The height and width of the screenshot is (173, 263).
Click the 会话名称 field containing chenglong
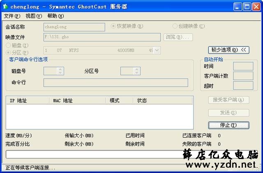tap(74, 27)
